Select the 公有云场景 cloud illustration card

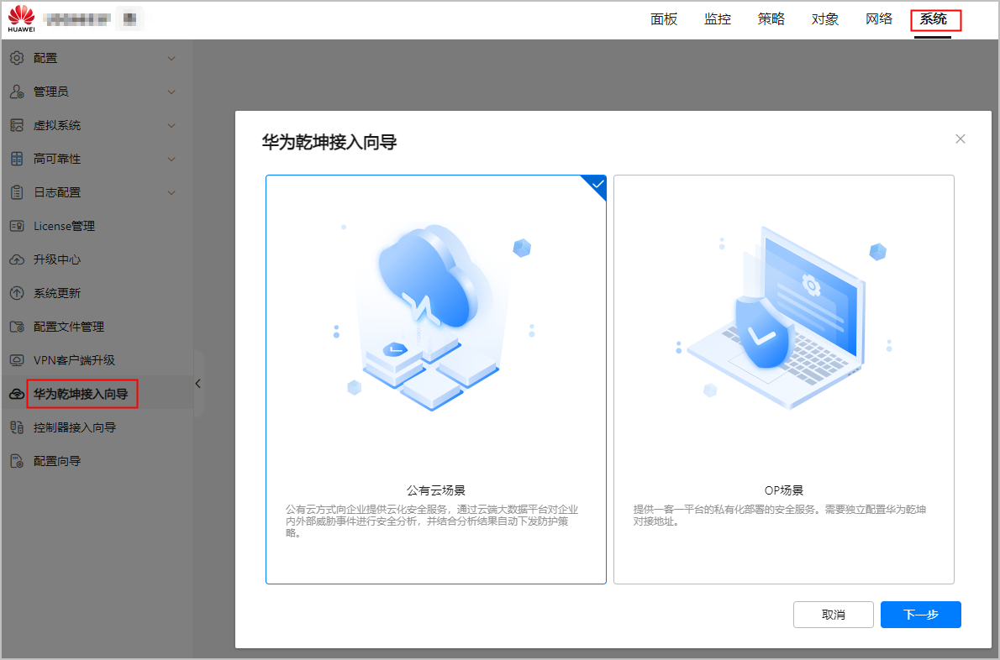click(435, 380)
